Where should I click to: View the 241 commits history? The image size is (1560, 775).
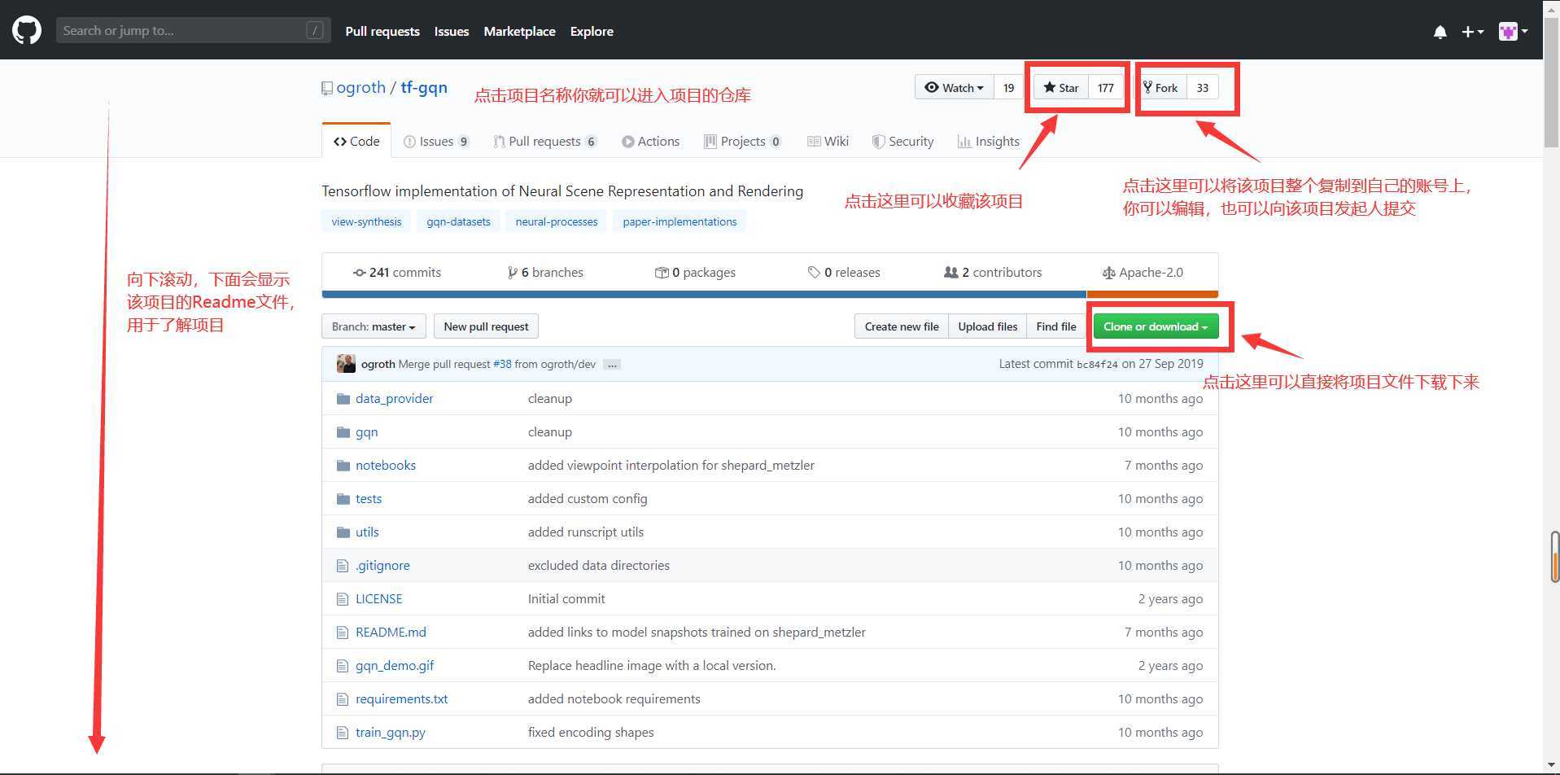click(396, 272)
